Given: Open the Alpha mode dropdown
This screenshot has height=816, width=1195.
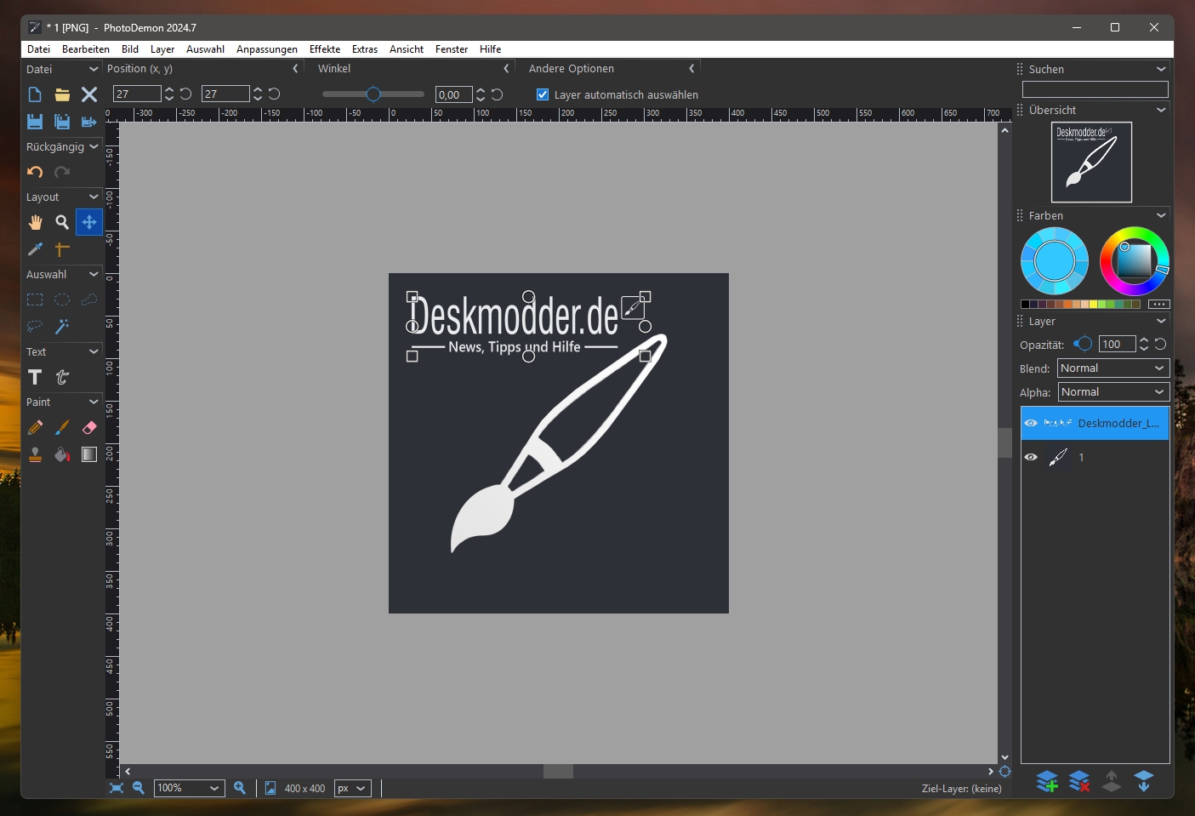Looking at the screenshot, I should [x=1113, y=391].
